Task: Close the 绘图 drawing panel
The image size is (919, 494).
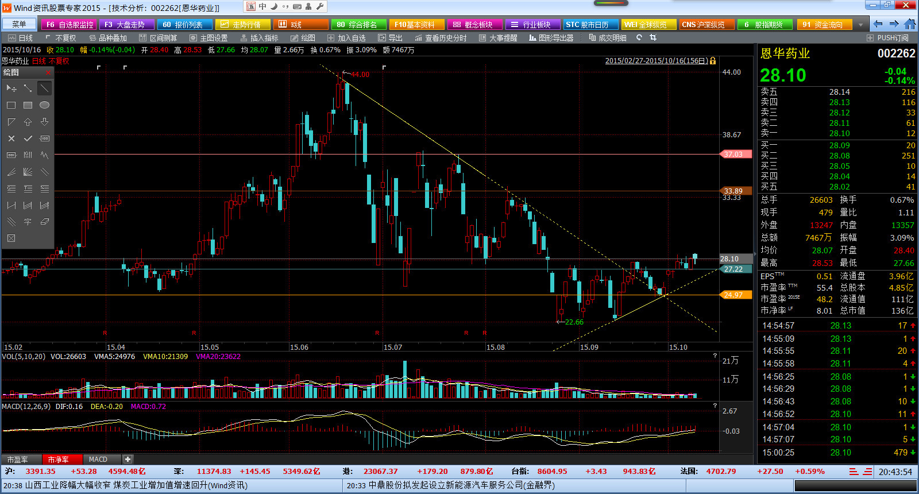Action: (x=48, y=73)
